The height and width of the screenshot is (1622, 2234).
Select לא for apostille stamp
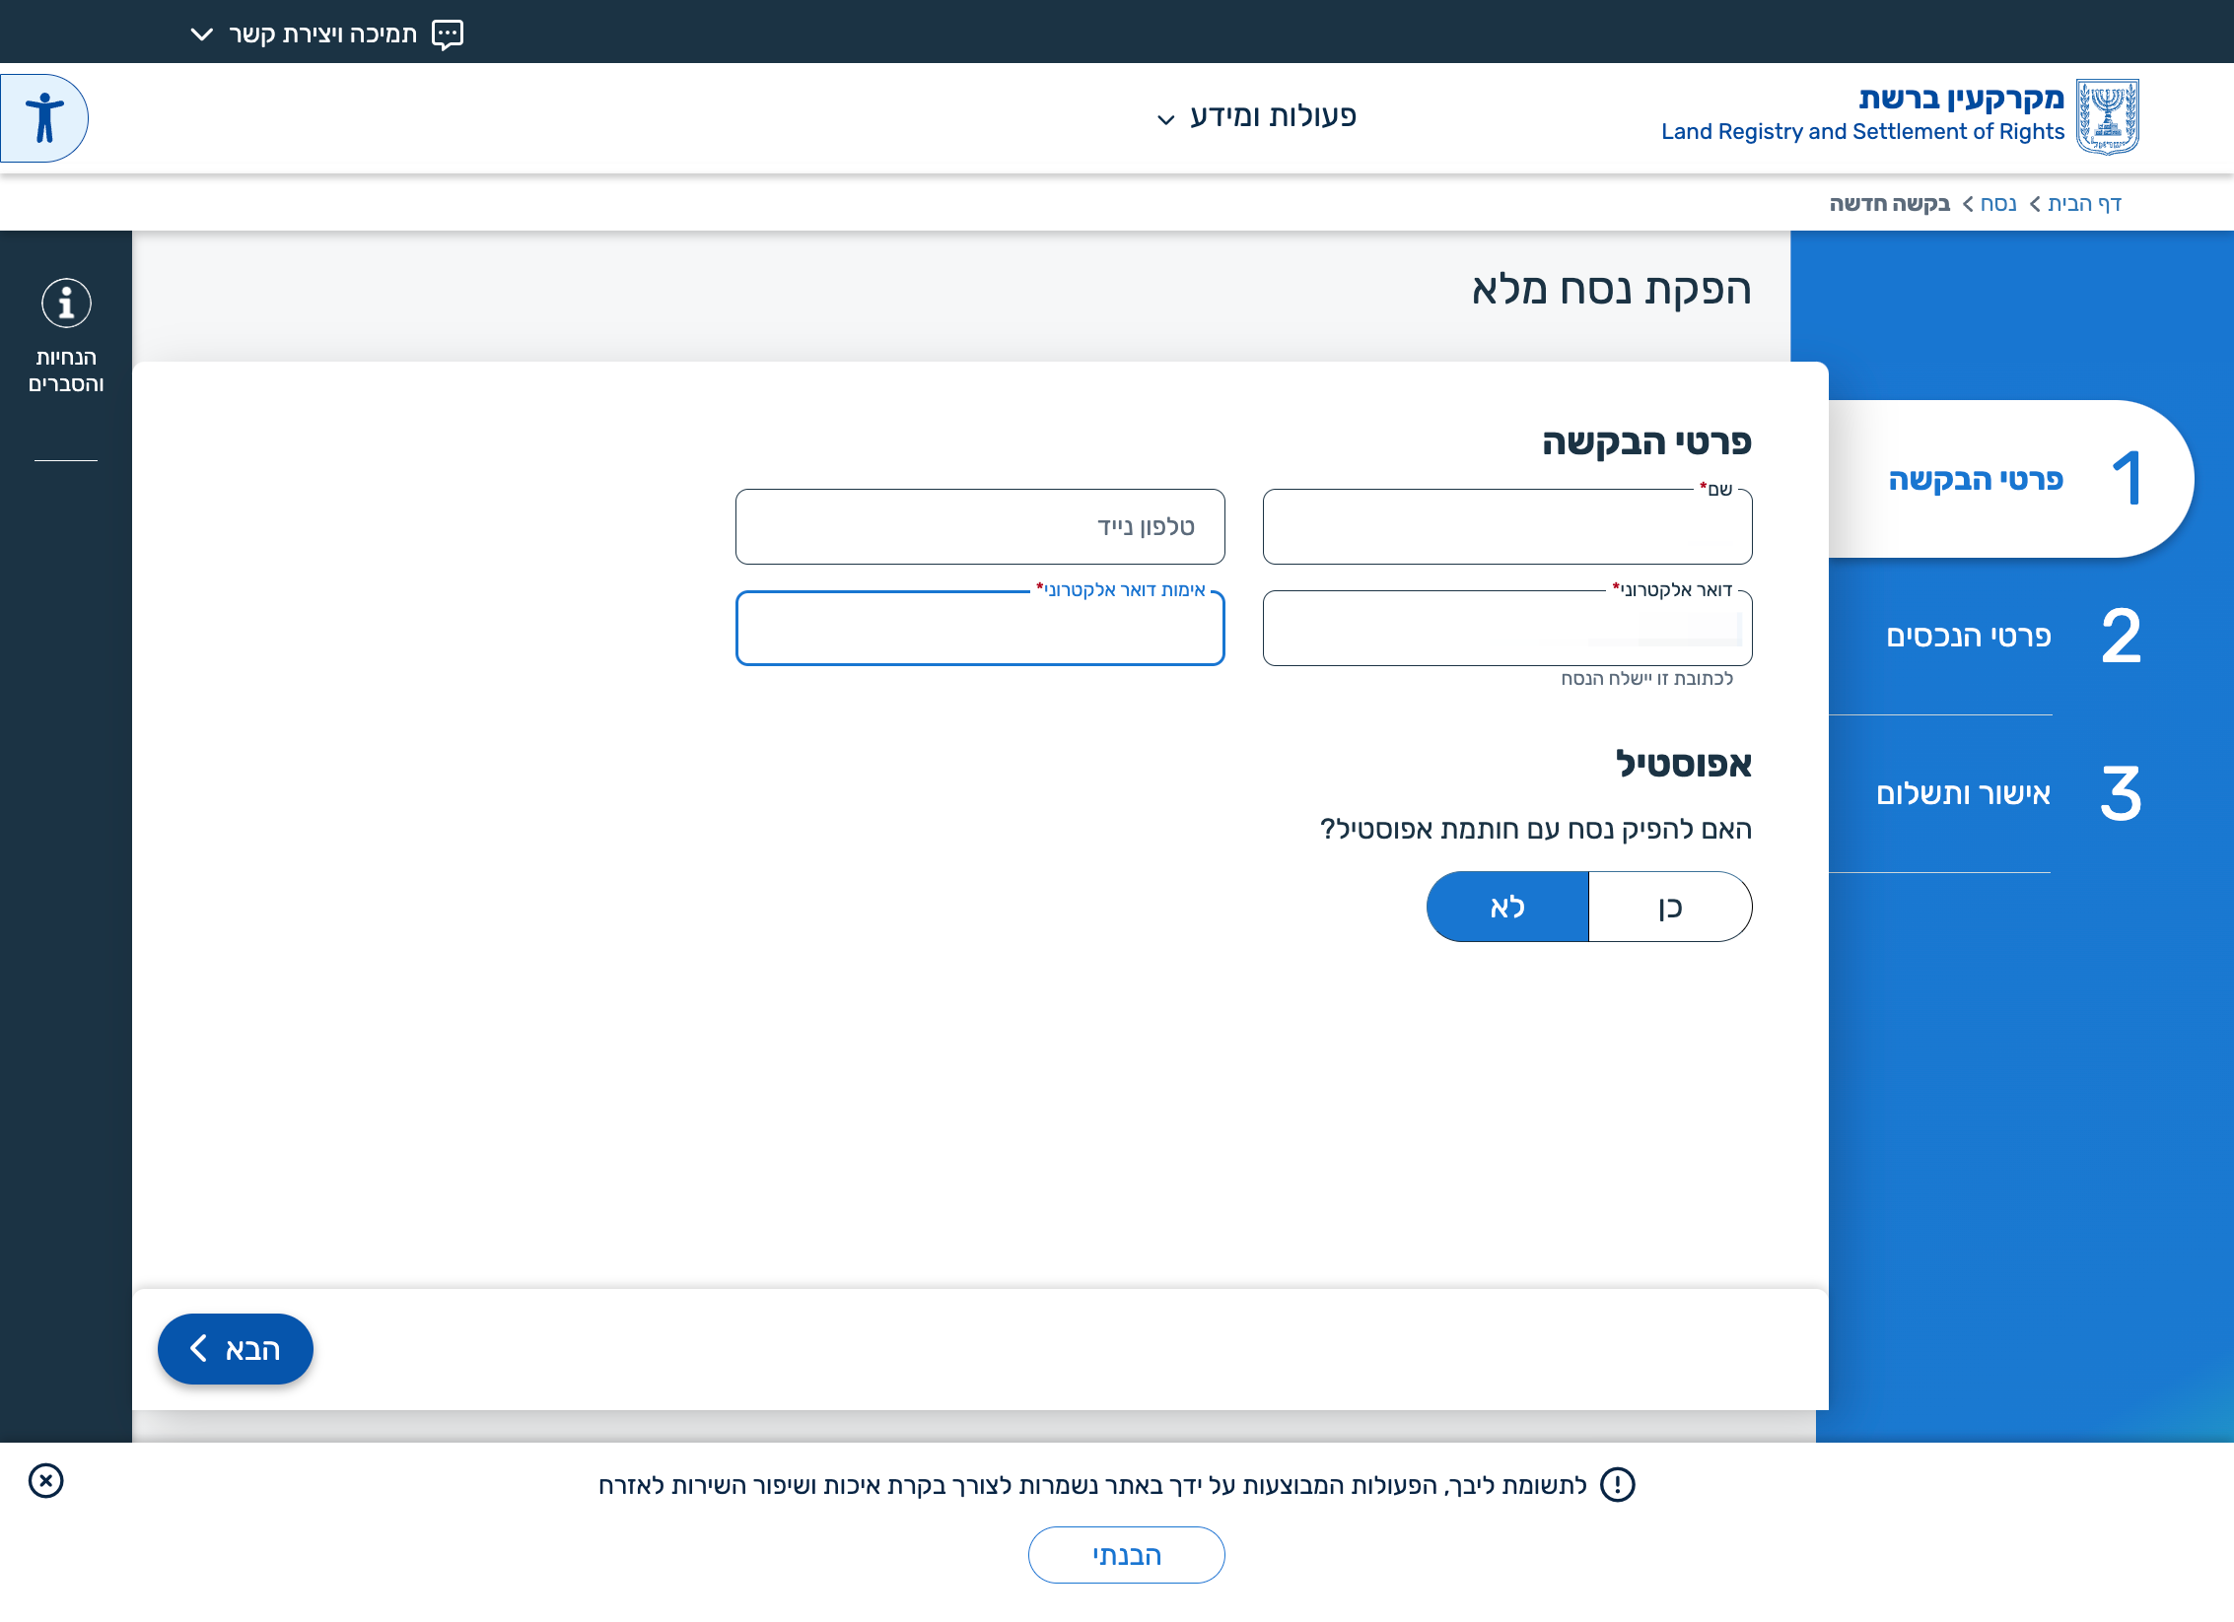point(1507,907)
